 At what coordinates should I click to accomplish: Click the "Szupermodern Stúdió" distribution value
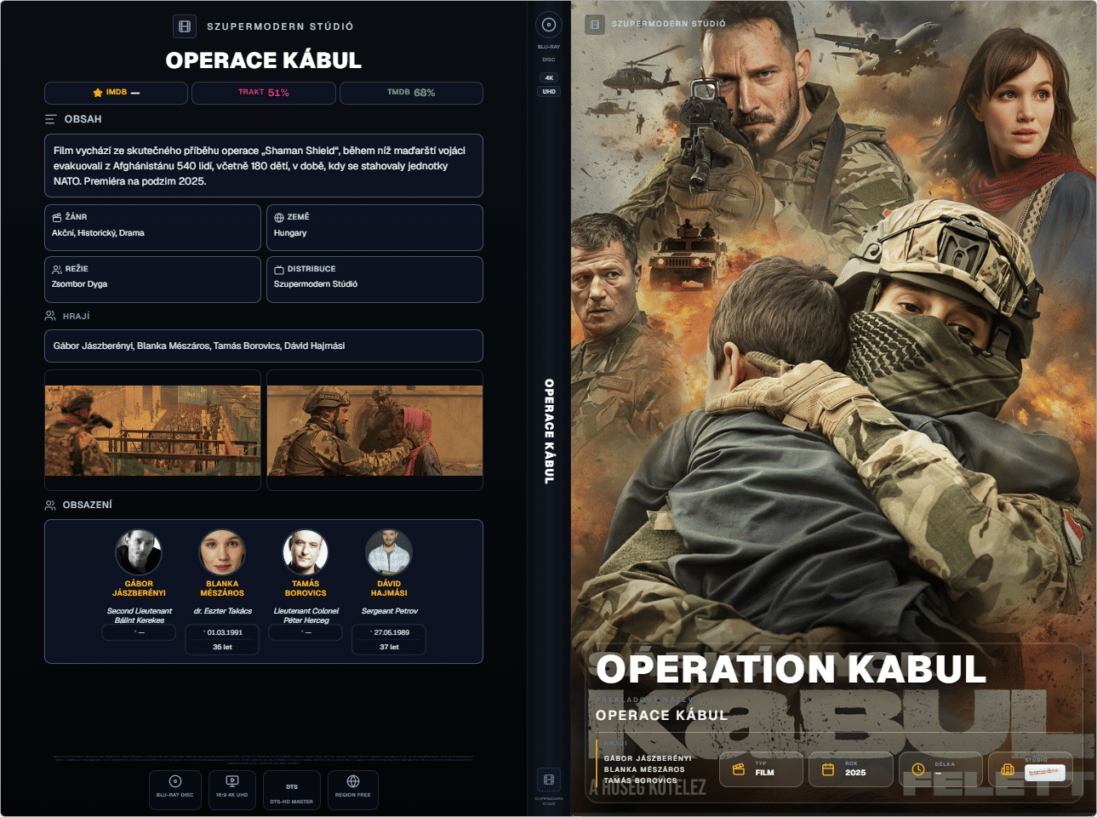coord(316,284)
